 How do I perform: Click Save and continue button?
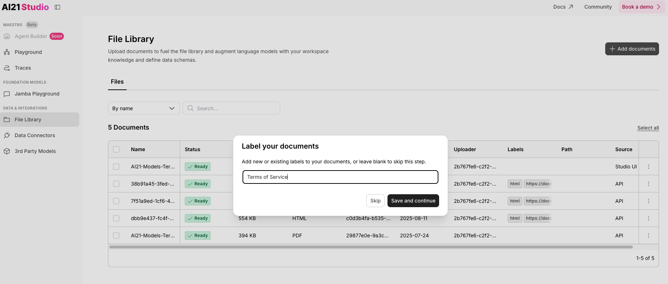coord(413,201)
